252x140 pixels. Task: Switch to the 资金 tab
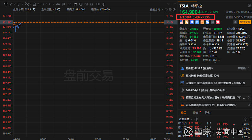pyautogui.click(x=195, y=113)
